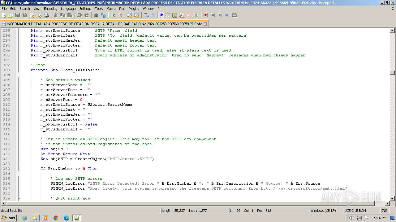Collapse the fold marker at line 302
This screenshot has height=222, width=396.
click(19, 65)
